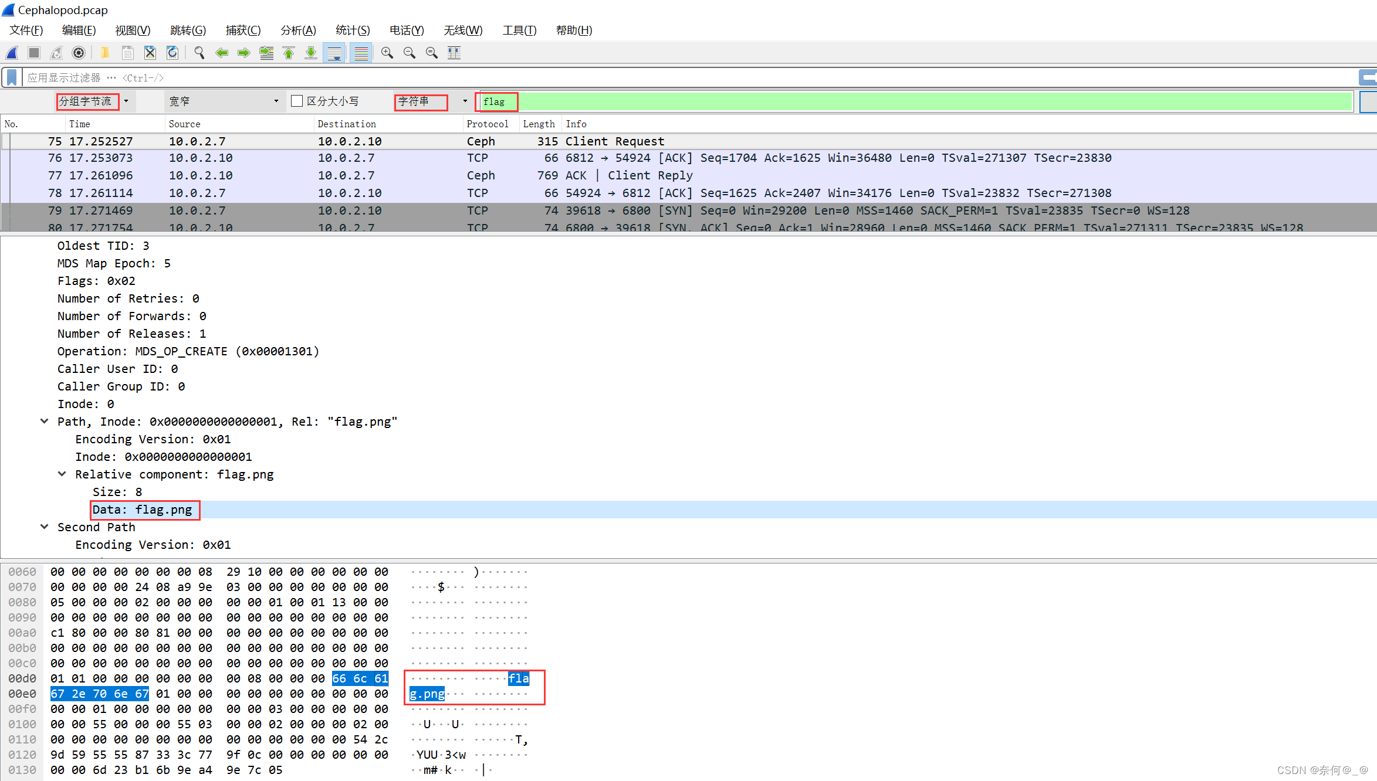Click the find packet magnifier icon
The width and height of the screenshot is (1377, 781).
[x=199, y=53]
